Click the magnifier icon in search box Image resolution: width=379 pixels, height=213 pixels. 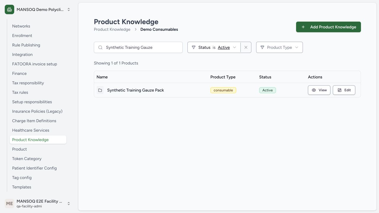click(100, 47)
